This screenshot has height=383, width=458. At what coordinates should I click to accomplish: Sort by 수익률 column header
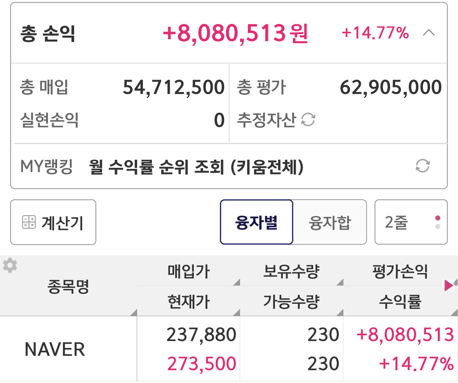pos(401,301)
